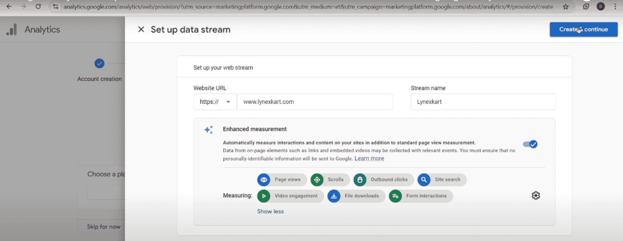Click the Page views eye icon
This screenshot has height=241, width=623.
click(x=264, y=179)
